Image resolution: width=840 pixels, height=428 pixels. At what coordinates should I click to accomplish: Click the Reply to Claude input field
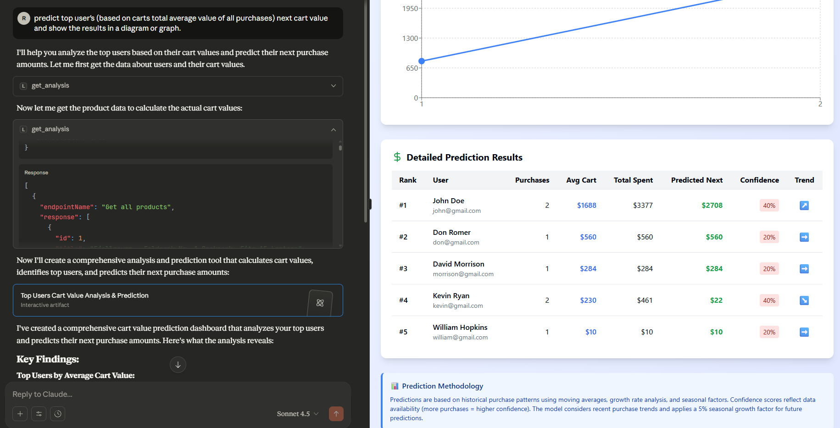[x=174, y=394]
